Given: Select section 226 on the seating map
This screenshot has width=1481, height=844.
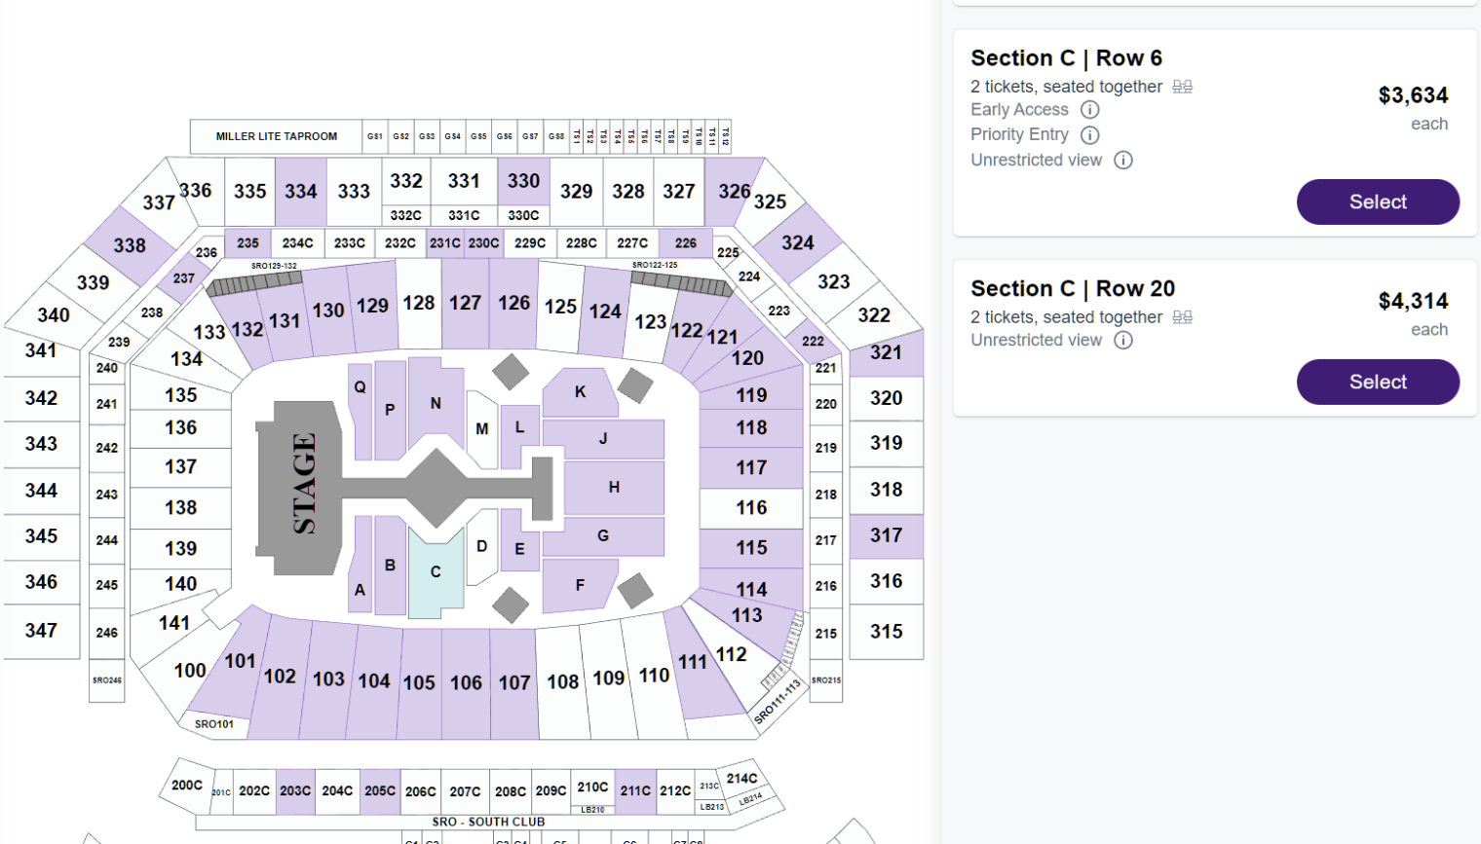Looking at the screenshot, I should (x=686, y=243).
